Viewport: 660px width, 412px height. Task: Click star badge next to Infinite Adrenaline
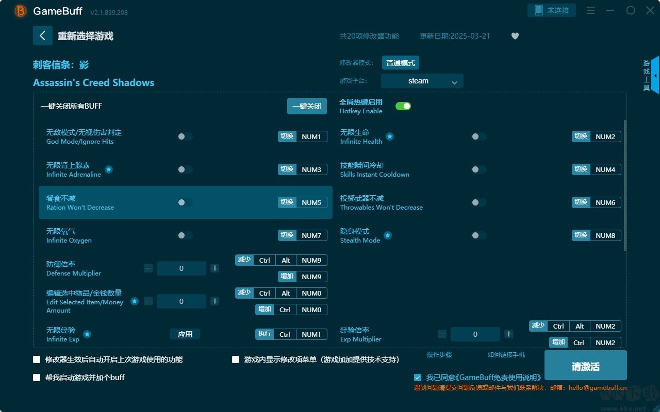109,169
